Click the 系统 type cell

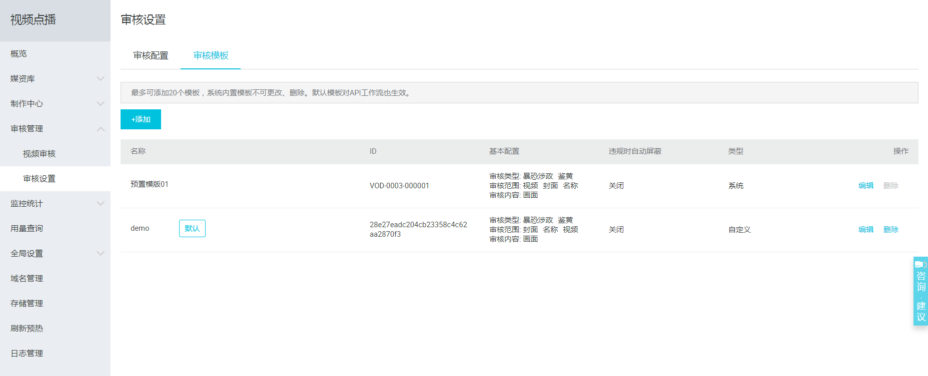coord(736,185)
